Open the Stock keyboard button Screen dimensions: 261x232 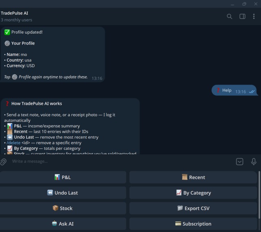(63, 208)
